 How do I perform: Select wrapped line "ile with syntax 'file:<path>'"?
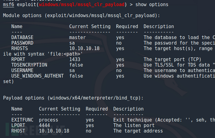(43, 54)
